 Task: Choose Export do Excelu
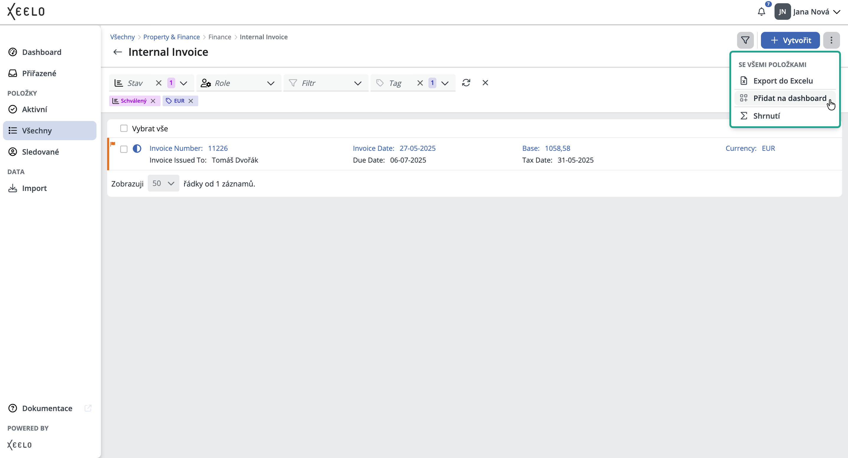[x=785, y=81]
